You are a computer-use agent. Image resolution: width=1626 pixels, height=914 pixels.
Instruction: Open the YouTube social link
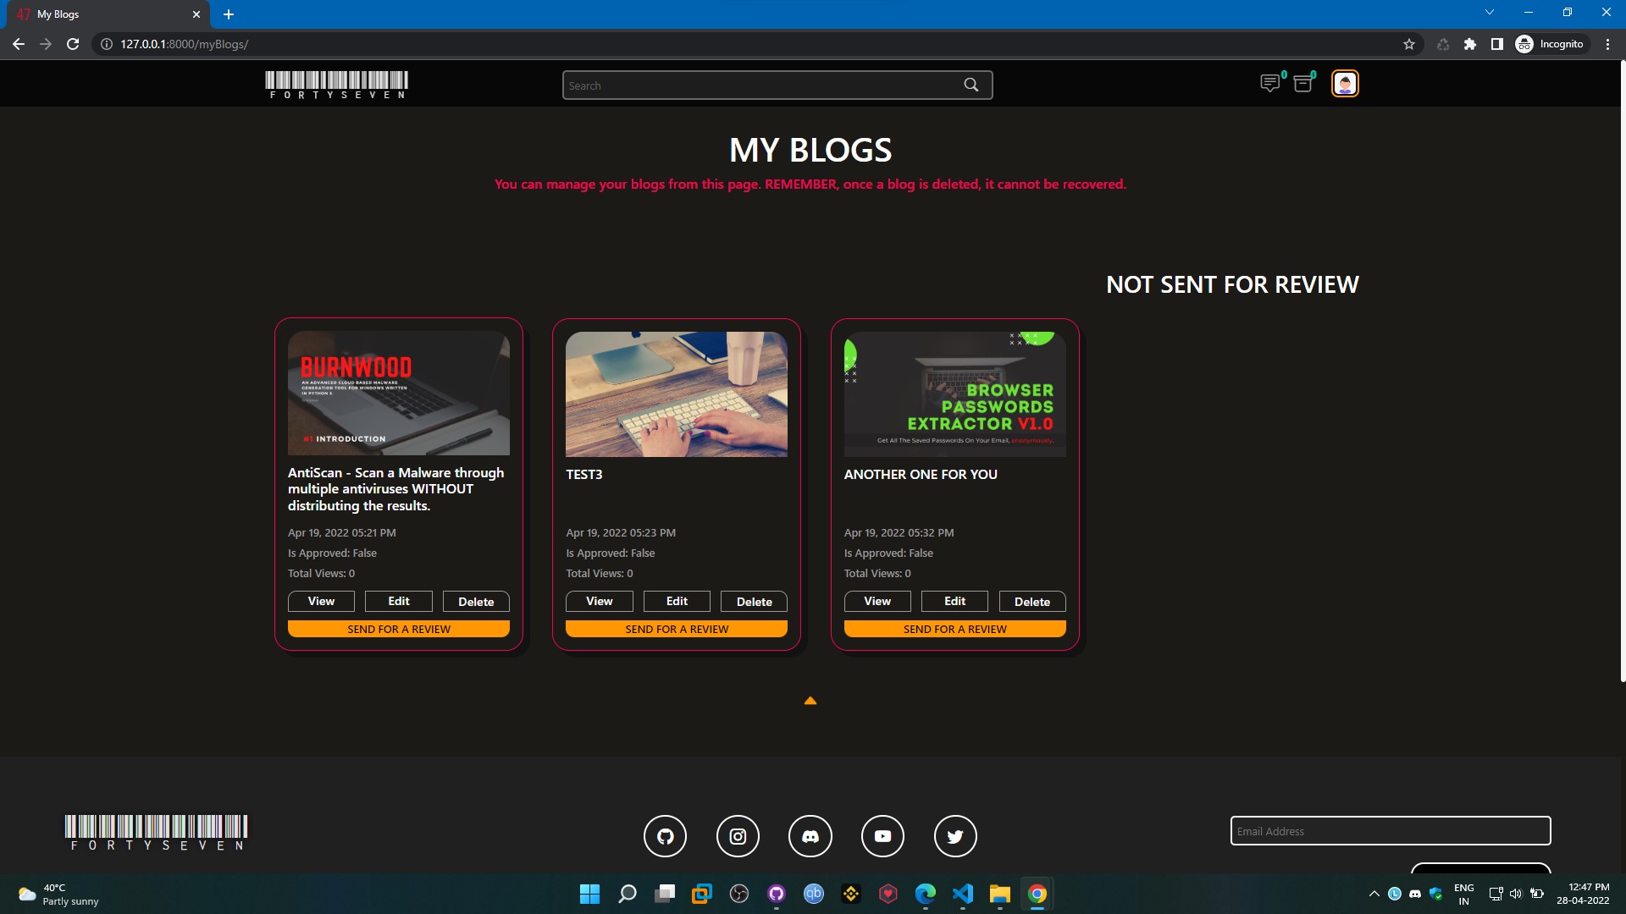pos(882,836)
